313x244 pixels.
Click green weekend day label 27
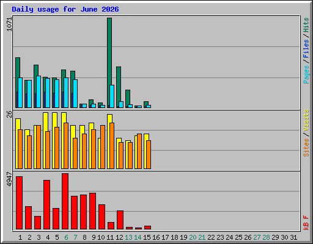click(x=257, y=237)
